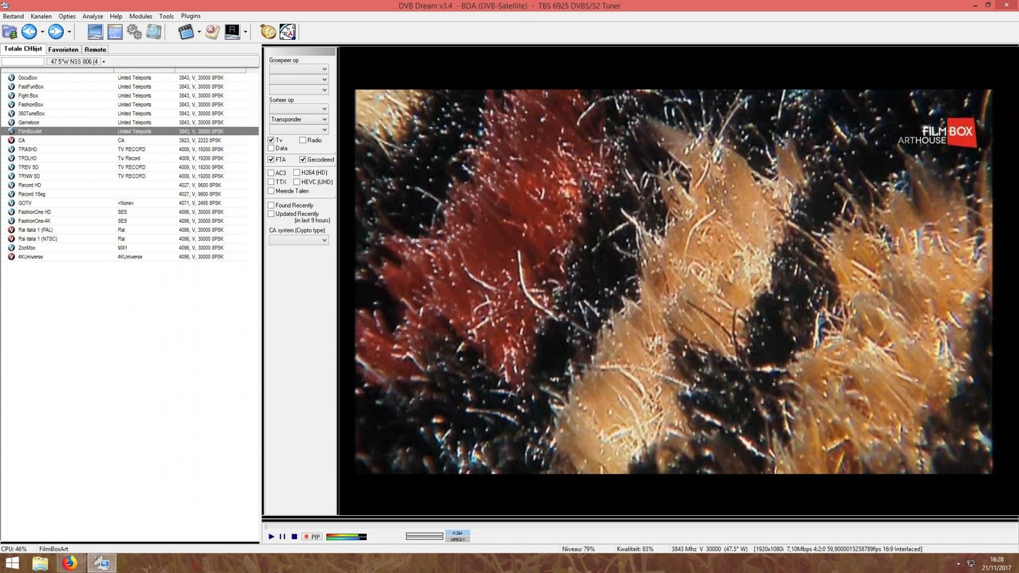Image resolution: width=1019 pixels, height=573 pixels.
Task: Click the EPG film-strip toolbar icon
Action: (x=186, y=32)
